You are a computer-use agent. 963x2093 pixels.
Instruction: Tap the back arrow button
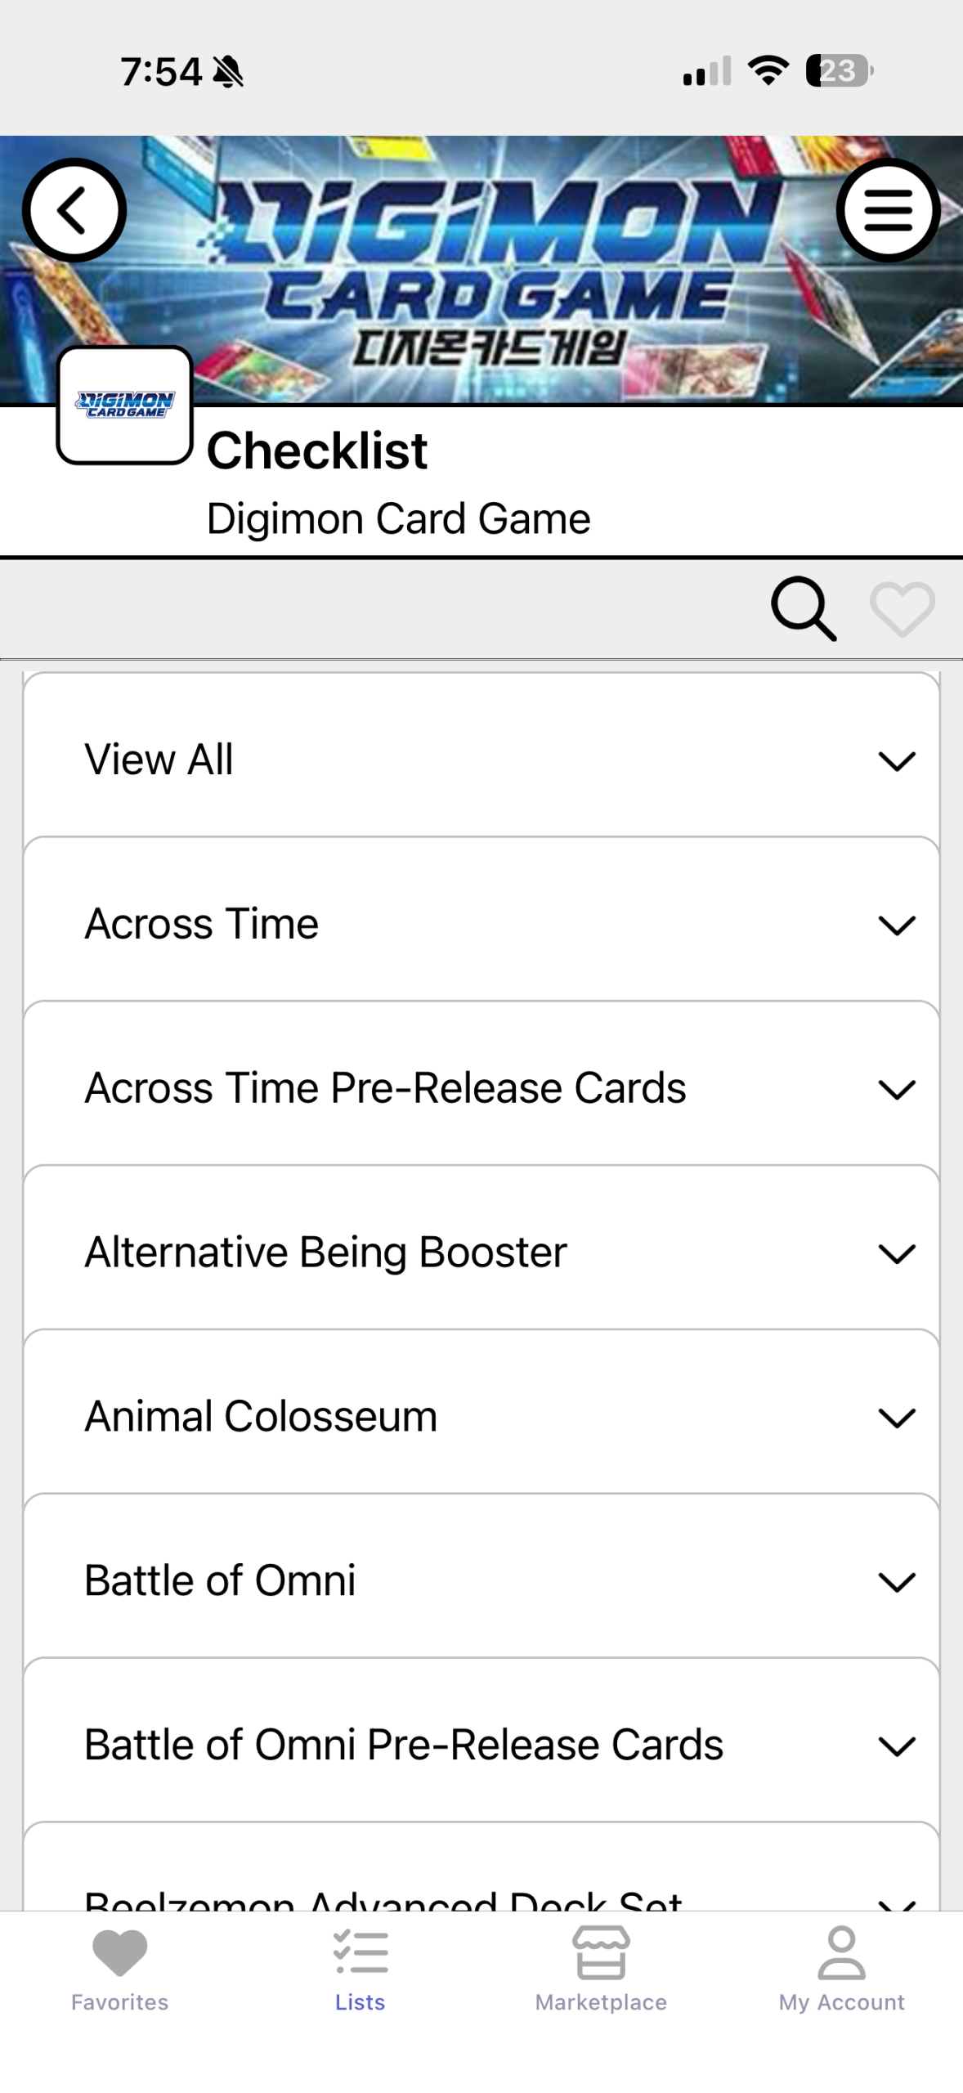coord(74,210)
